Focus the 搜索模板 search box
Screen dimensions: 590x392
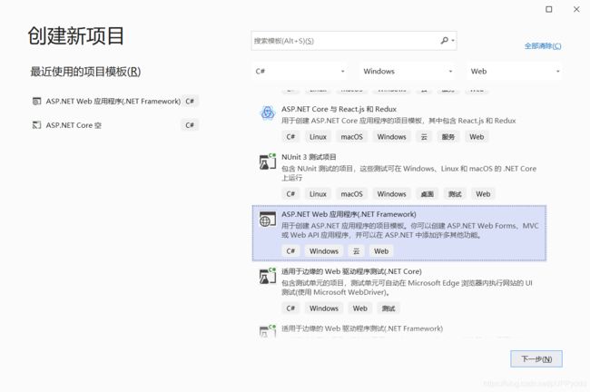tap(345, 41)
